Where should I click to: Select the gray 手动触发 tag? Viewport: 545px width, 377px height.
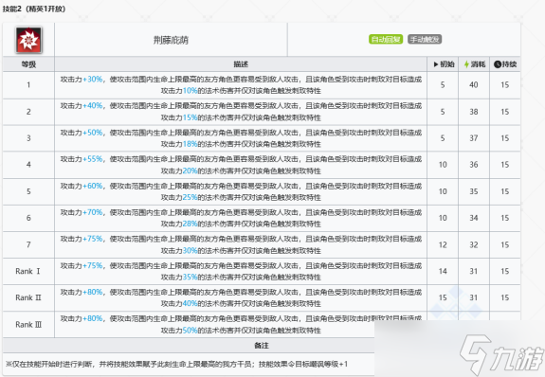tap(425, 39)
